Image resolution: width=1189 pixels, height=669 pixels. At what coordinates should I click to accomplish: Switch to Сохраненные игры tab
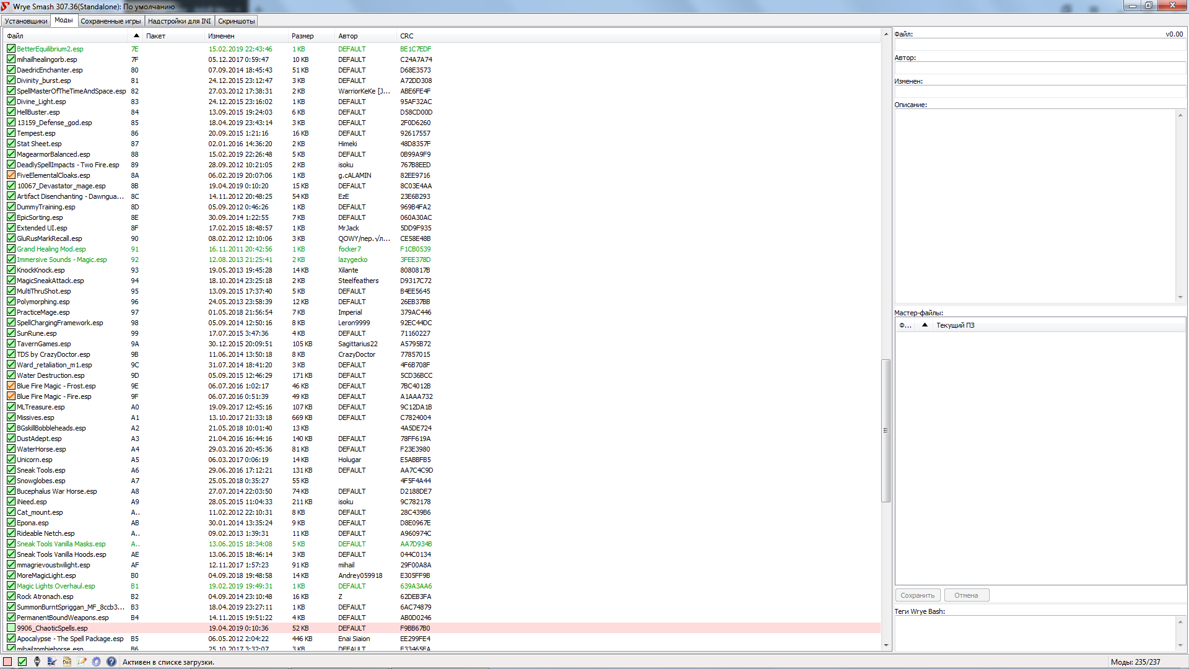111,21
